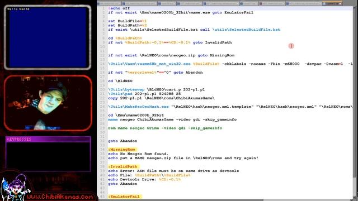Click line number 30 in the margin
Image resolution: width=358 pixels, height=201 pixels.
(x=102, y=132)
